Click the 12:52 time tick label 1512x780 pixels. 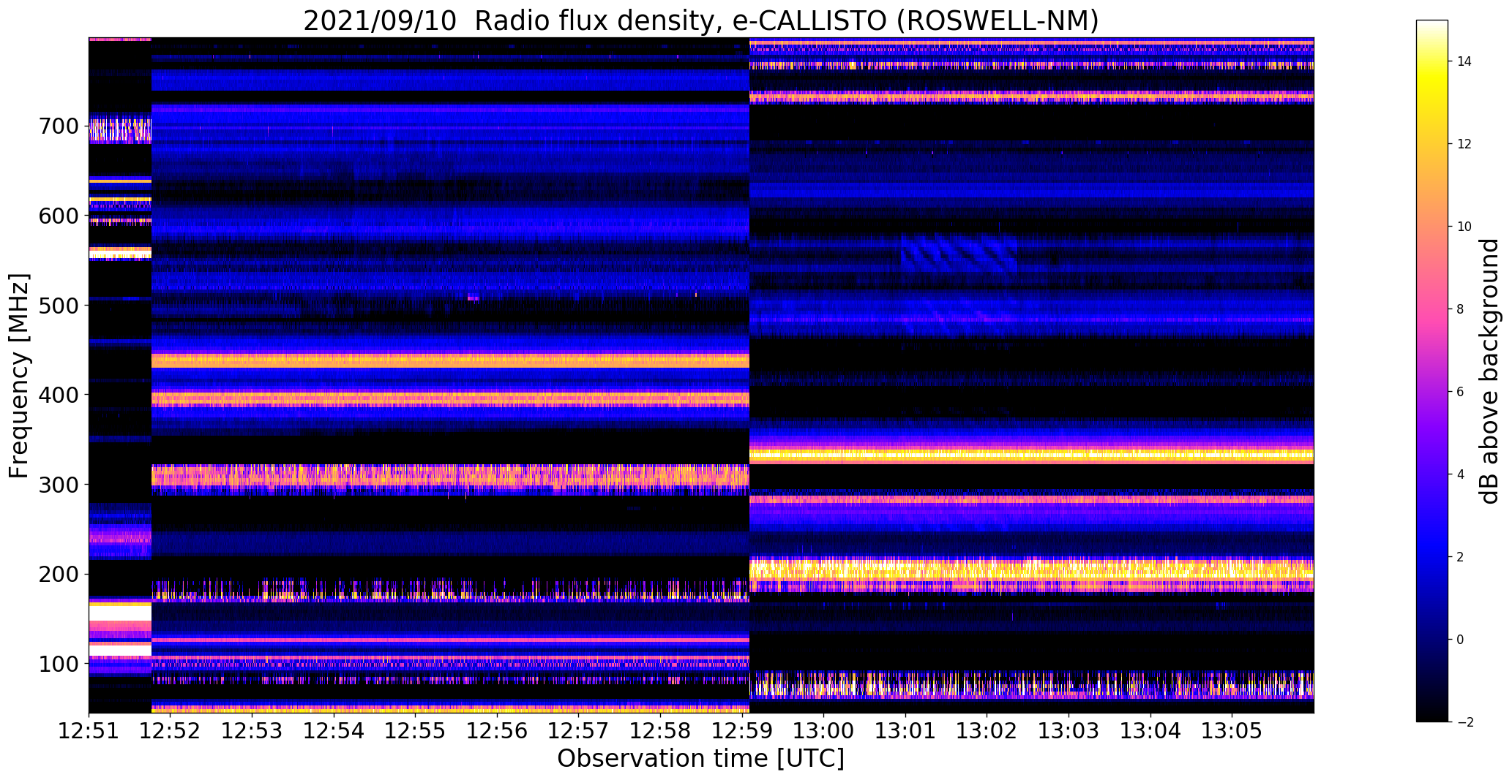click(x=170, y=730)
